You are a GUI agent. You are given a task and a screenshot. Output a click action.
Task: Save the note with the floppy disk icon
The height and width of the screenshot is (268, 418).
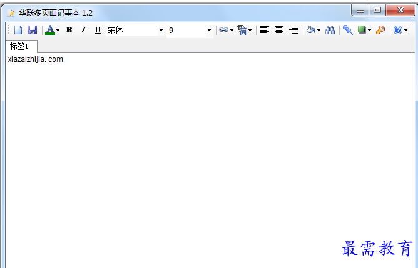33,30
